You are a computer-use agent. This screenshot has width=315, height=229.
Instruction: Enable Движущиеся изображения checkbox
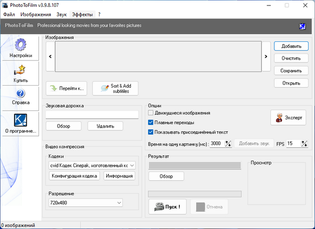pos(151,113)
